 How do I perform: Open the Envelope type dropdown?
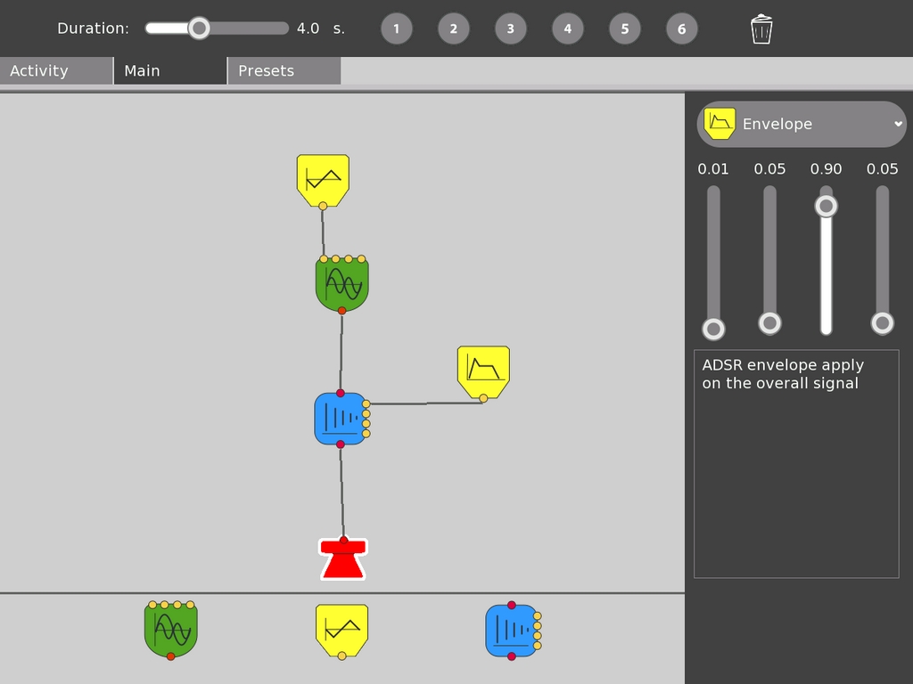[x=802, y=124]
